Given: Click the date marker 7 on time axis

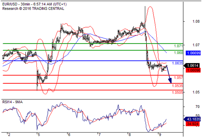Looking at the screenshot, I should click(99, 135).
